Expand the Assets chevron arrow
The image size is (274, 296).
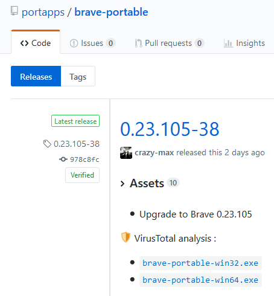tap(123, 184)
